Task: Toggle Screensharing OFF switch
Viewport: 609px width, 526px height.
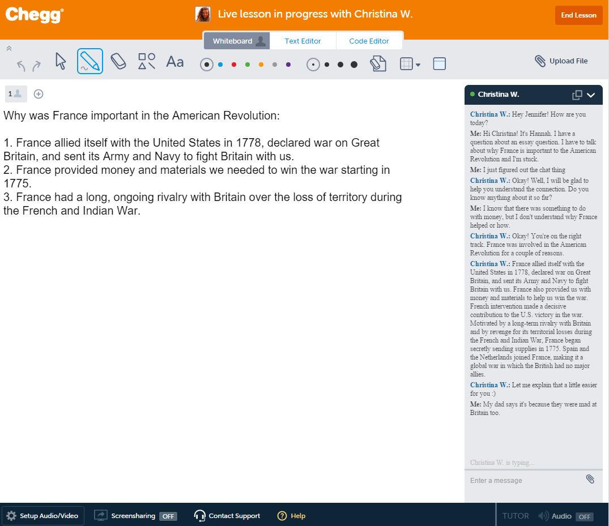Action: [x=168, y=516]
